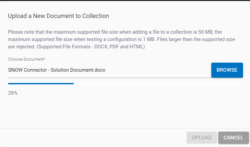Click the 'Choose Document*' field label
250x147 pixels.
[x=26, y=59]
